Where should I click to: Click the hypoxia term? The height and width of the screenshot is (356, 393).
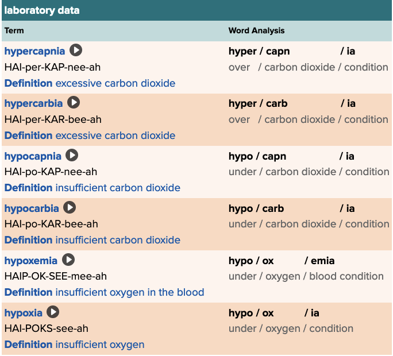(x=24, y=312)
